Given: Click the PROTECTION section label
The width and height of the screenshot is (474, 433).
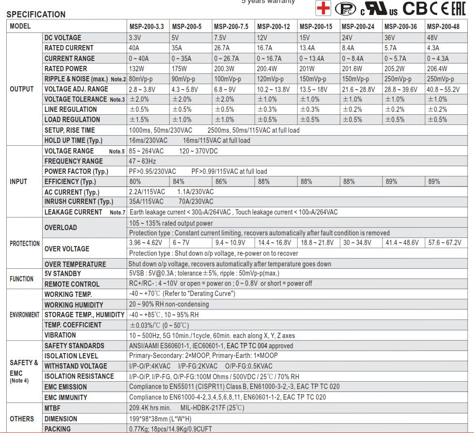Looking at the screenshot, I should click(25, 244).
